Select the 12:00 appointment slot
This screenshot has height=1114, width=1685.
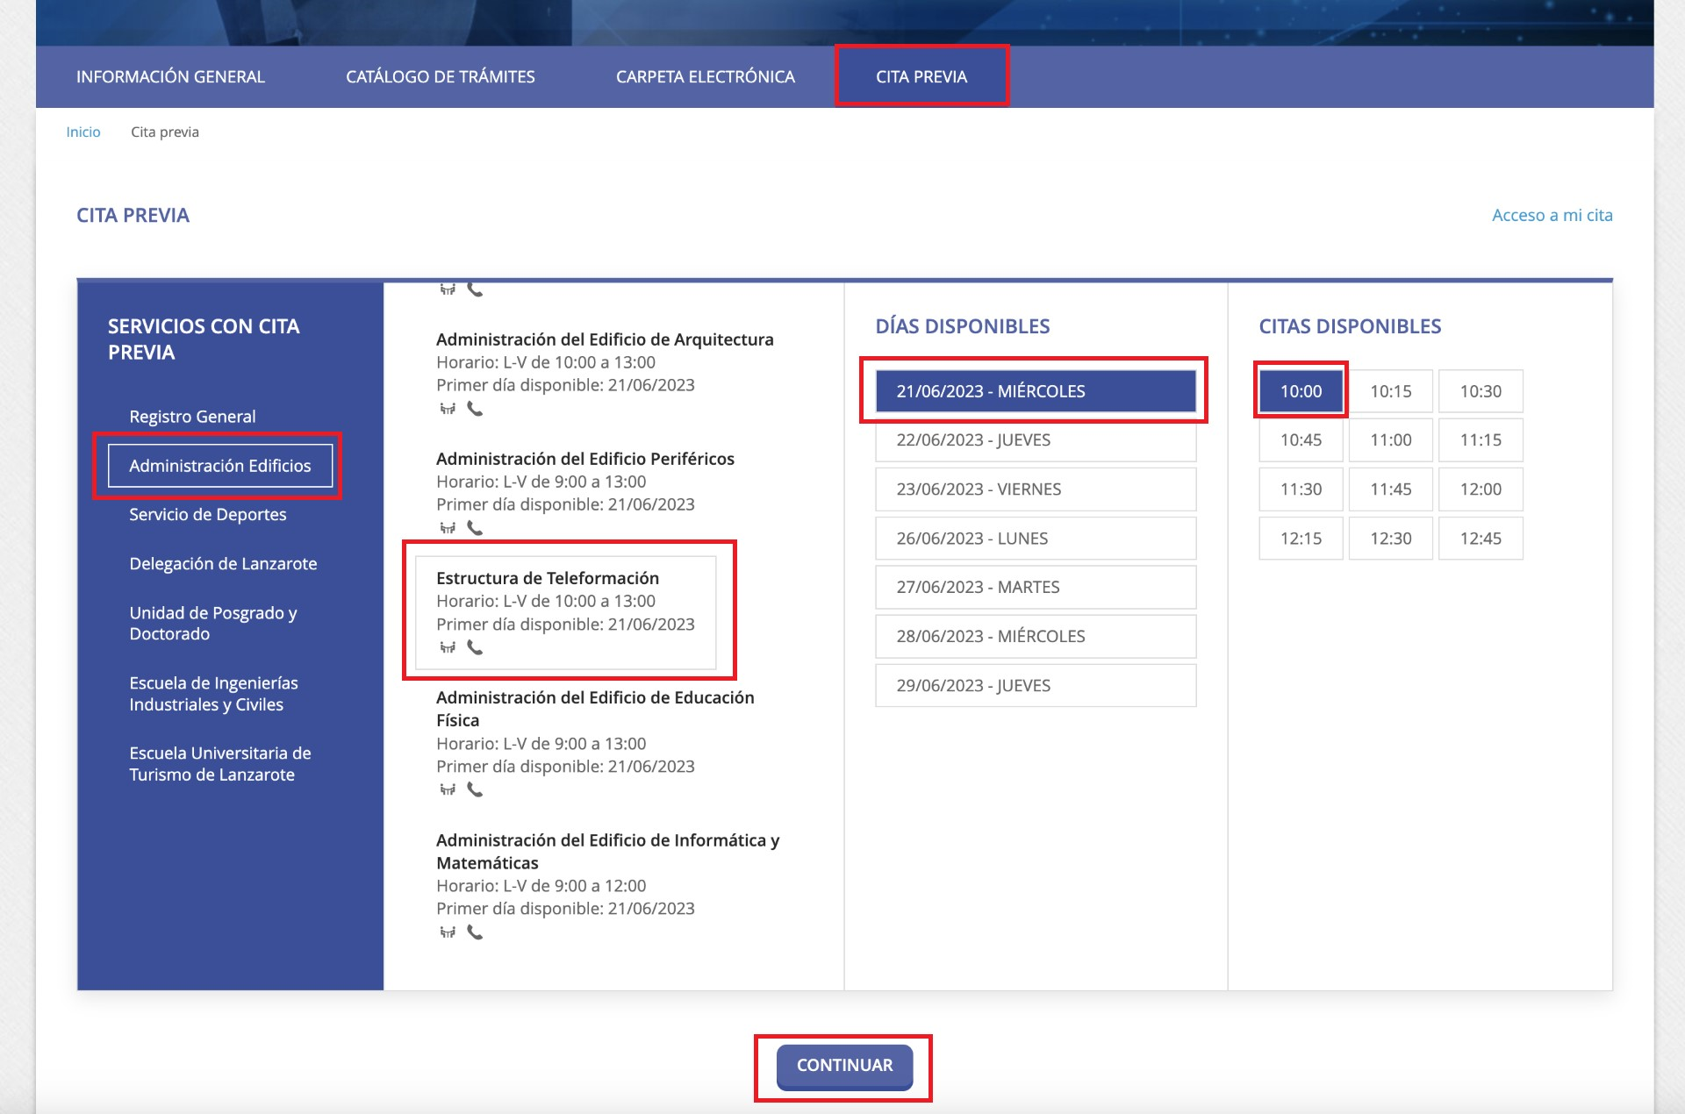tap(1481, 489)
